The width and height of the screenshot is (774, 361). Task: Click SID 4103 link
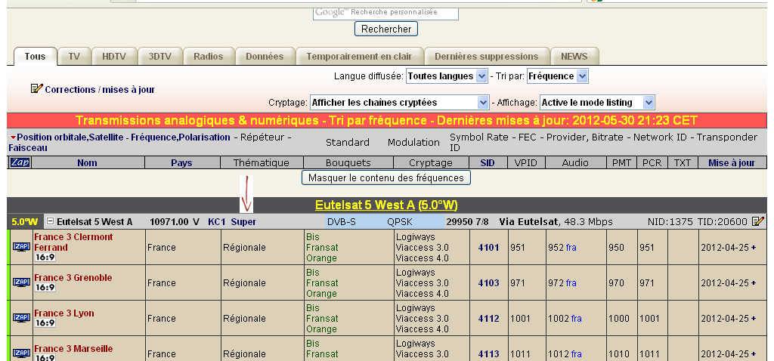coord(489,283)
